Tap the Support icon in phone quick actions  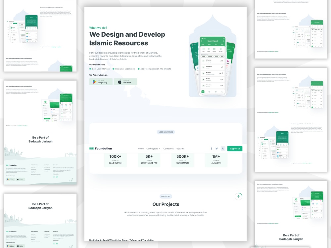(x=220, y=49)
